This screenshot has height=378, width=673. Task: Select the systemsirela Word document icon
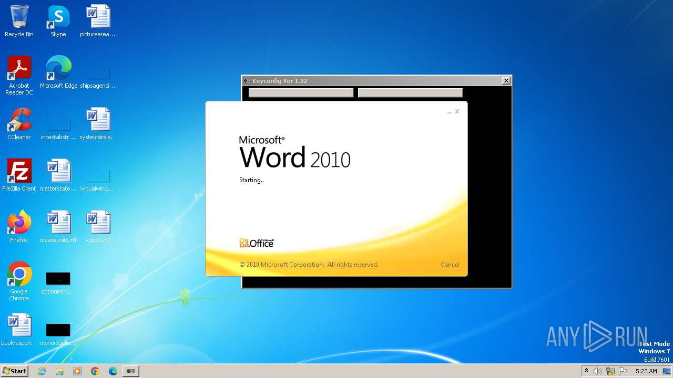pos(98,124)
